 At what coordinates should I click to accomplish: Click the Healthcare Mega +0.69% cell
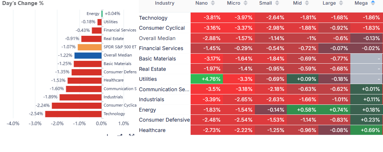(366, 130)
